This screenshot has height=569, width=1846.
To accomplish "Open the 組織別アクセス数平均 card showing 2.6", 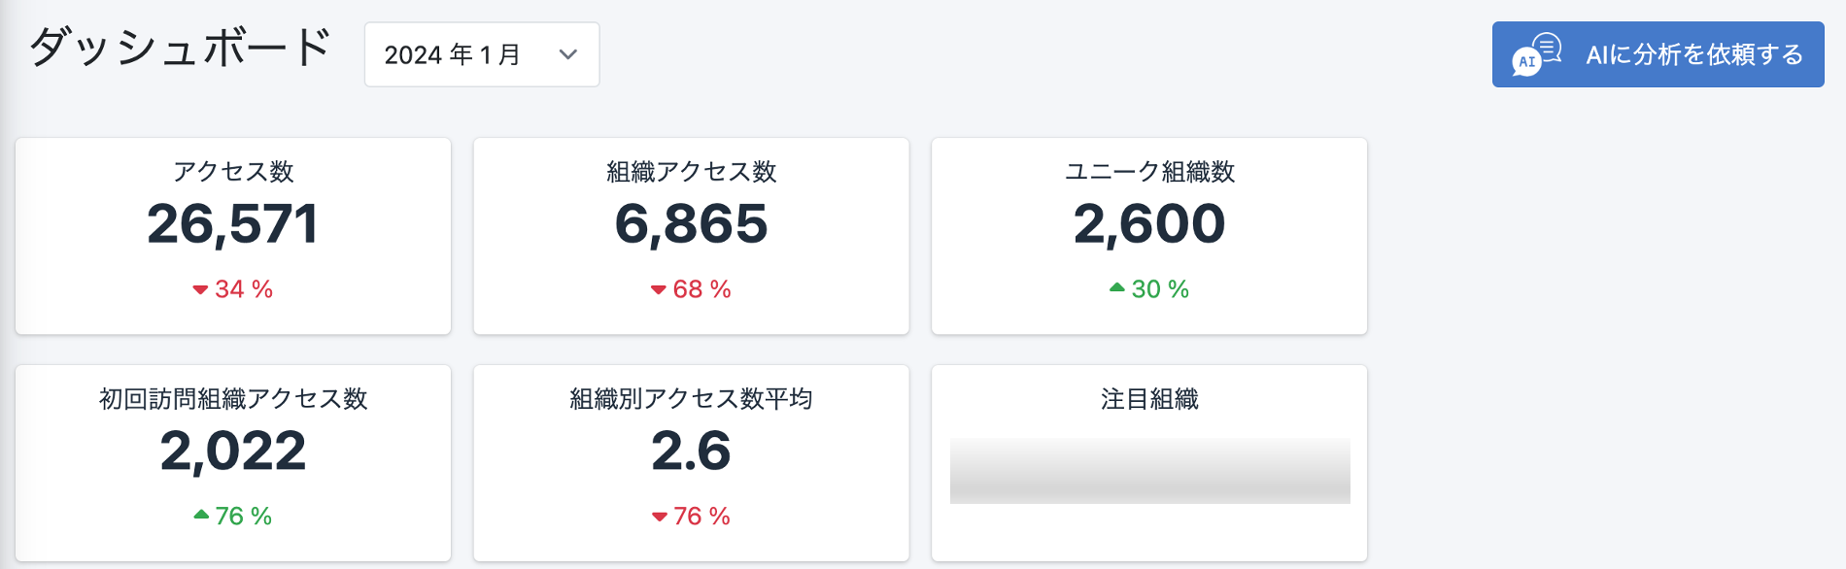I will (x=692, y=463).
